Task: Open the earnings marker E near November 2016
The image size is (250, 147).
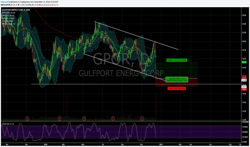Action: click(x=142, y=118)
